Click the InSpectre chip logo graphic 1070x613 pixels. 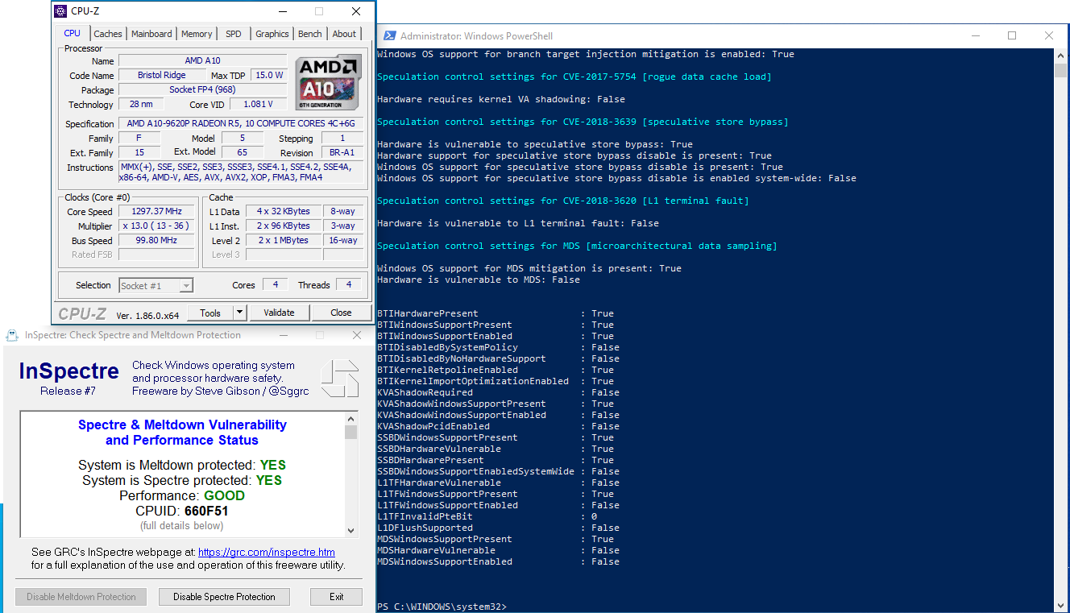(x=339, y=379)
